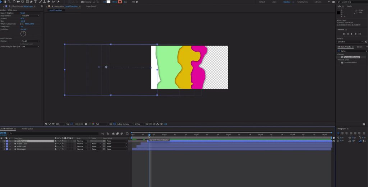Click the Turbulent Noise effect preset
This screenshot has width=368, height=187.
[x=350, y=62]
